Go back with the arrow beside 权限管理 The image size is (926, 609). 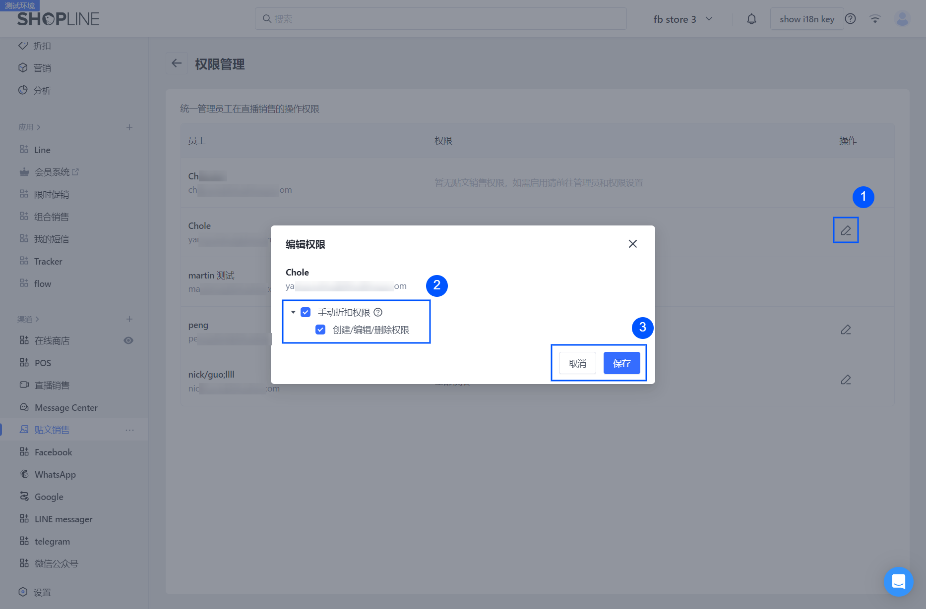177,63
